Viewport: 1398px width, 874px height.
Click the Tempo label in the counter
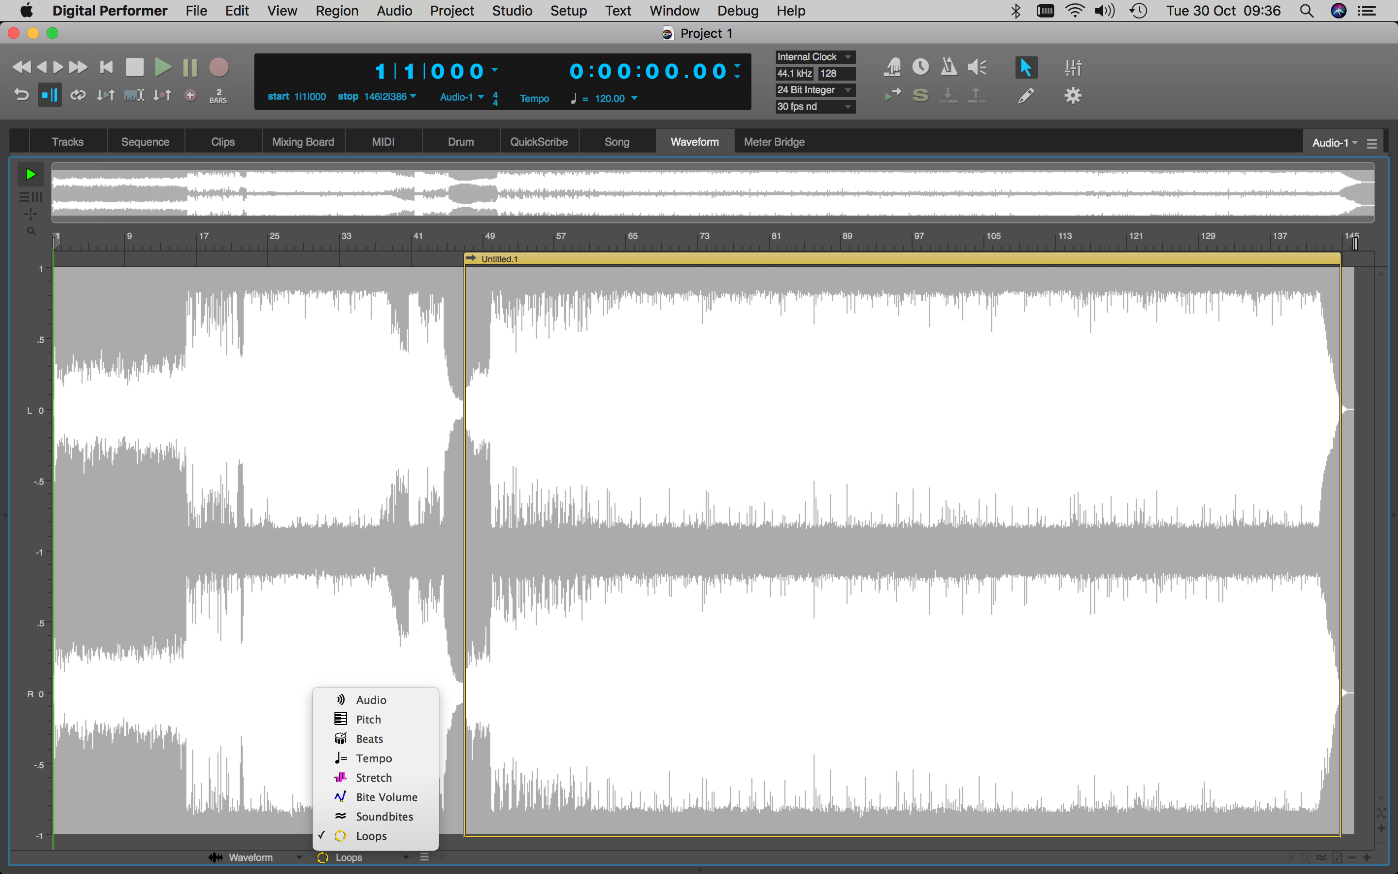point(534,98)
